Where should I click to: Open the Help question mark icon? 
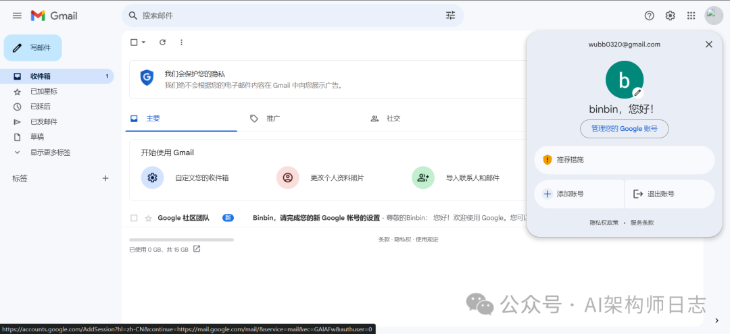point(649,16)
